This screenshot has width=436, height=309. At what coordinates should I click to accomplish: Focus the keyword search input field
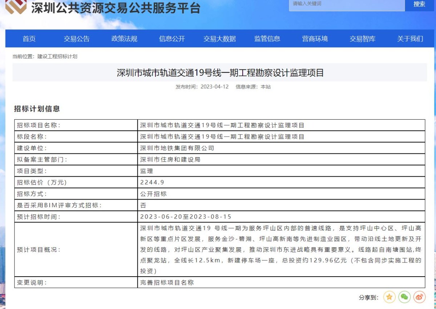click(x=346, y=4)
